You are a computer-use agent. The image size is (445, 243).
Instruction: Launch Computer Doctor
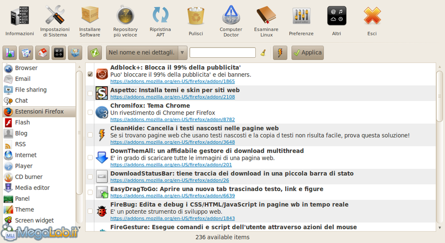pyautogui.click(x=231, y=21)
